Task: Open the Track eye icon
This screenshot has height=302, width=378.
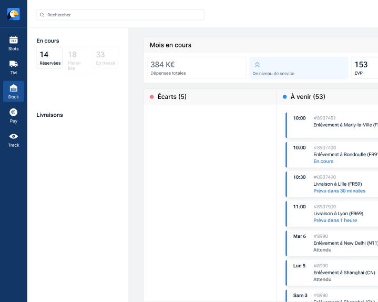Action: pos(14,136)
